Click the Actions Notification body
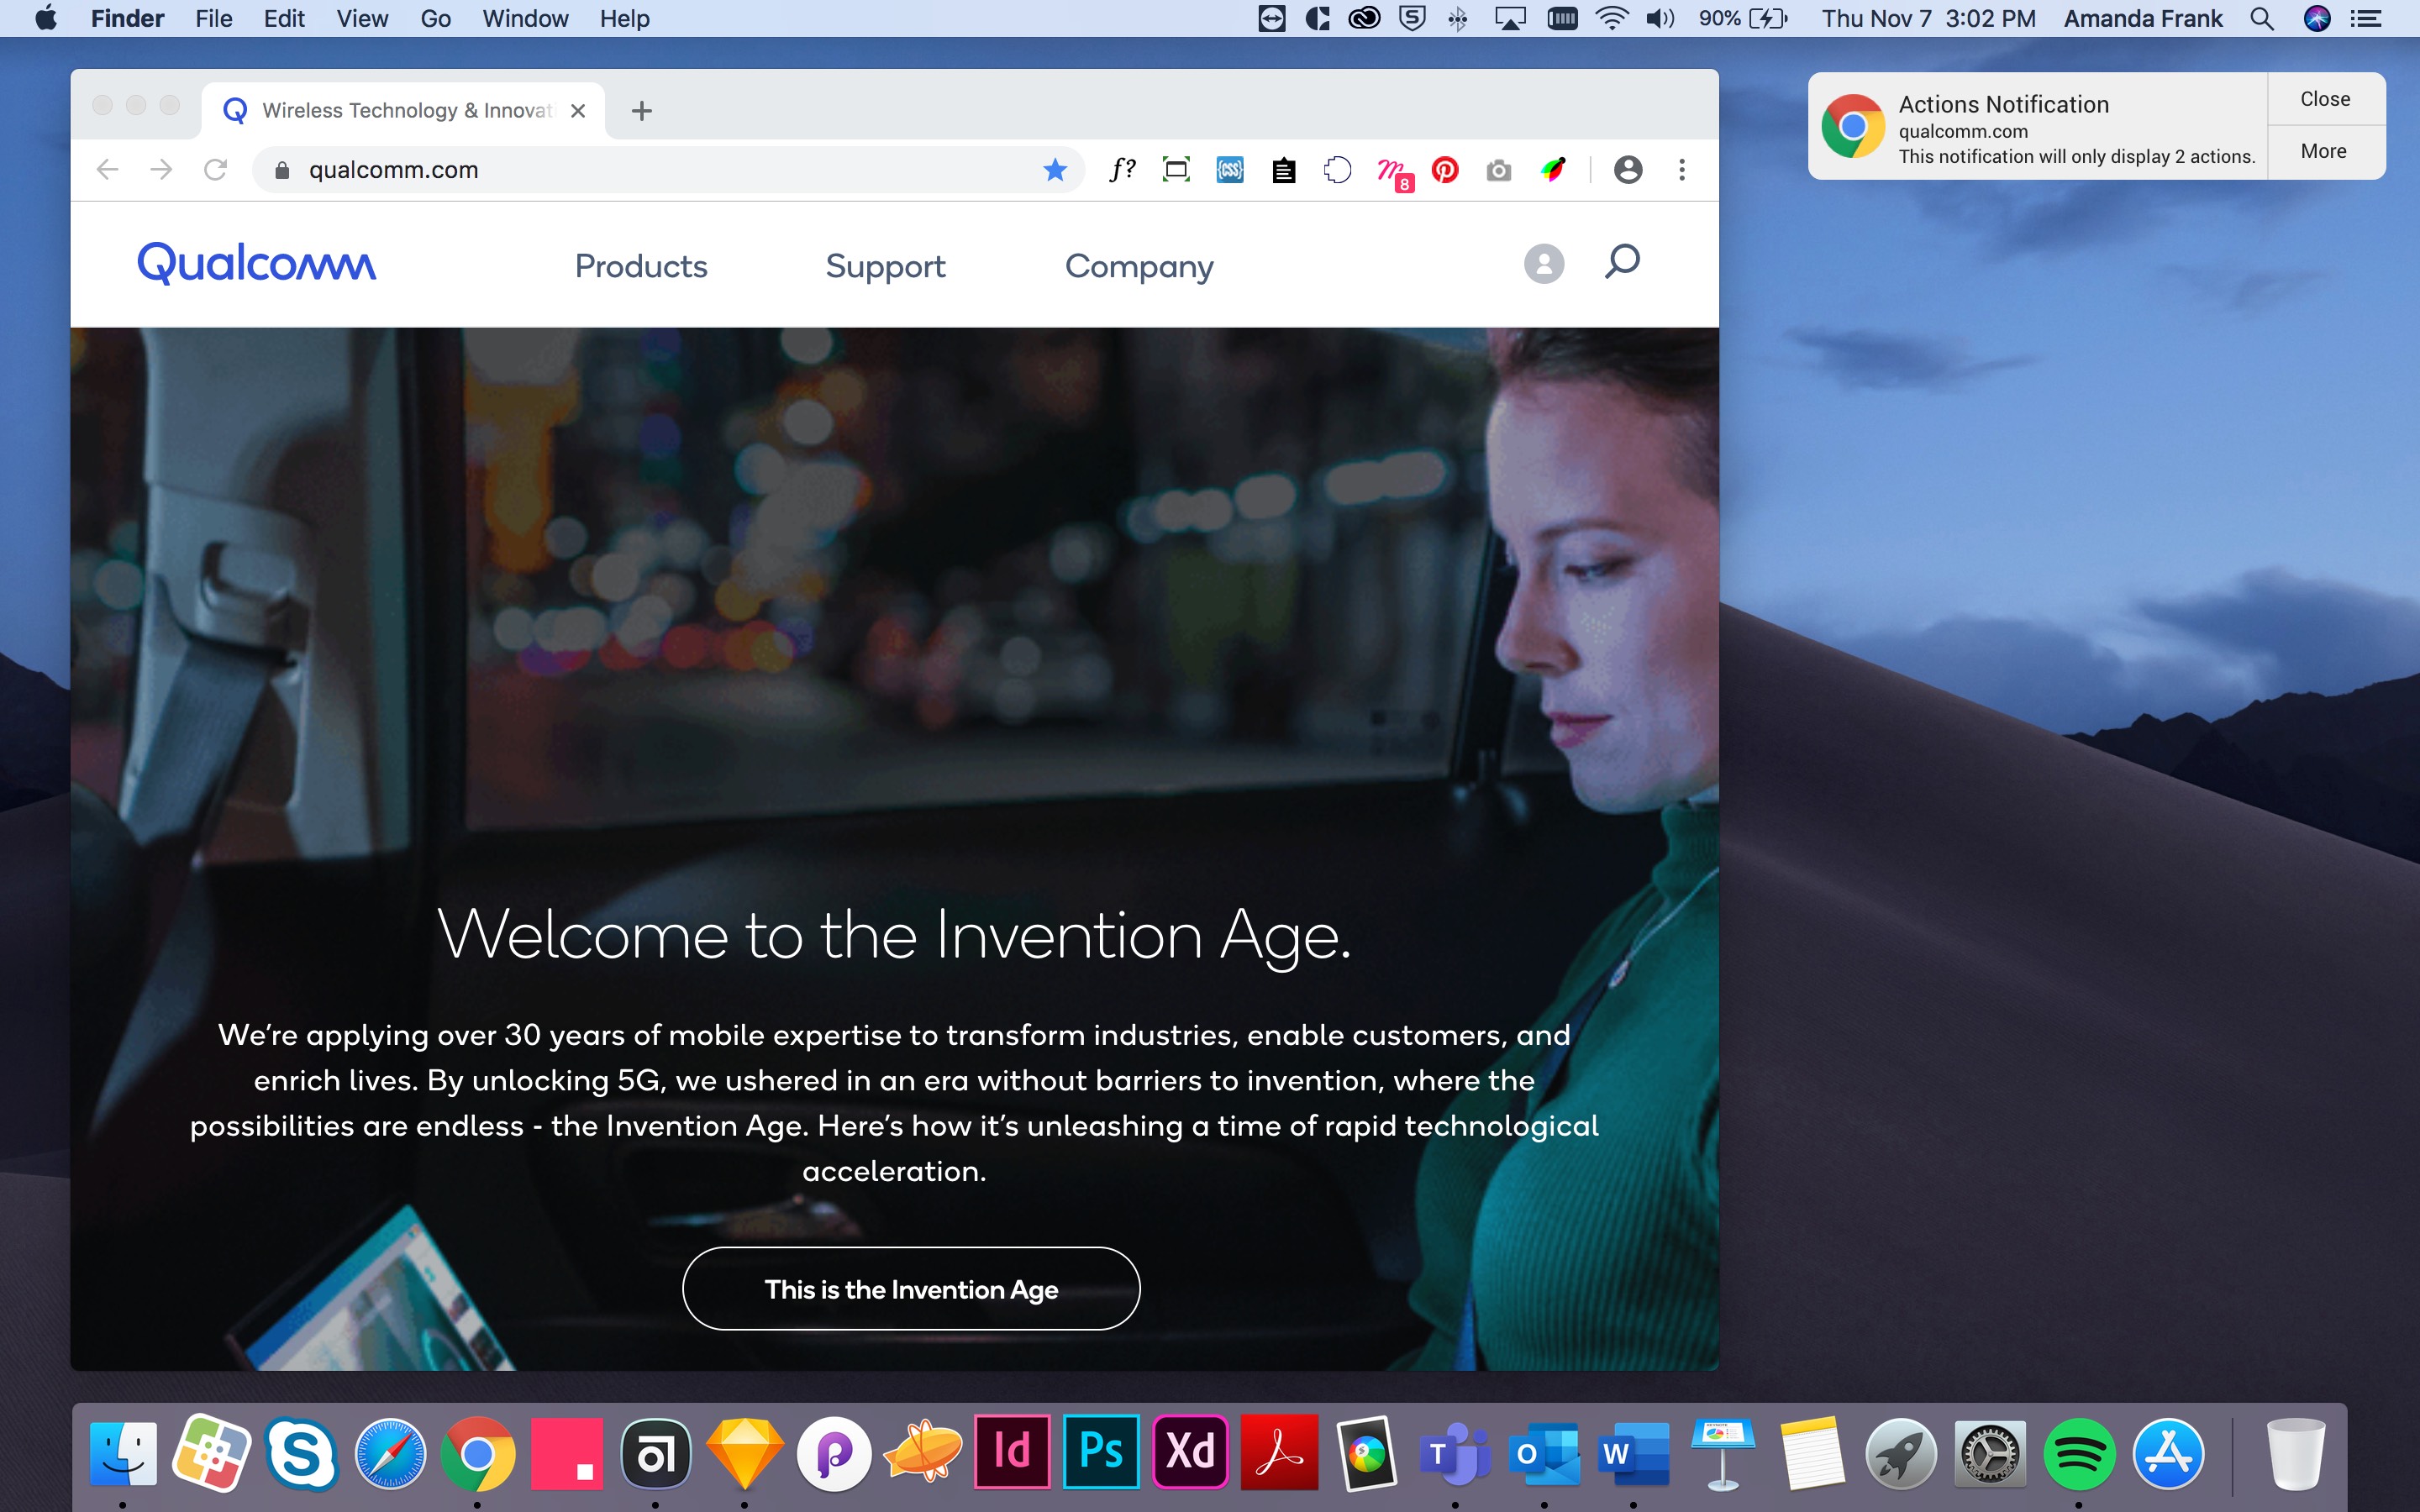 (x=2037, y=127)
